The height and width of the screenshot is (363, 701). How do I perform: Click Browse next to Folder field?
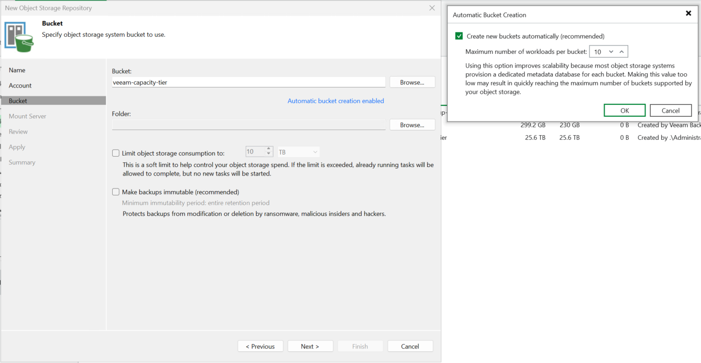412,125
